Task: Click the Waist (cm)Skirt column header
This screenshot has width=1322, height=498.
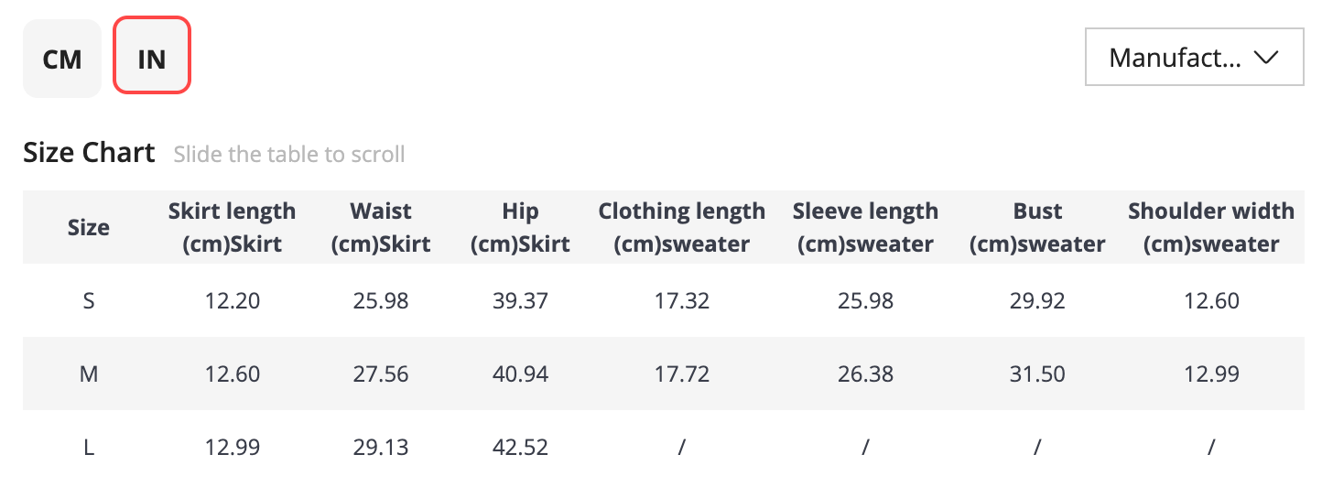Action: [381, 228]
